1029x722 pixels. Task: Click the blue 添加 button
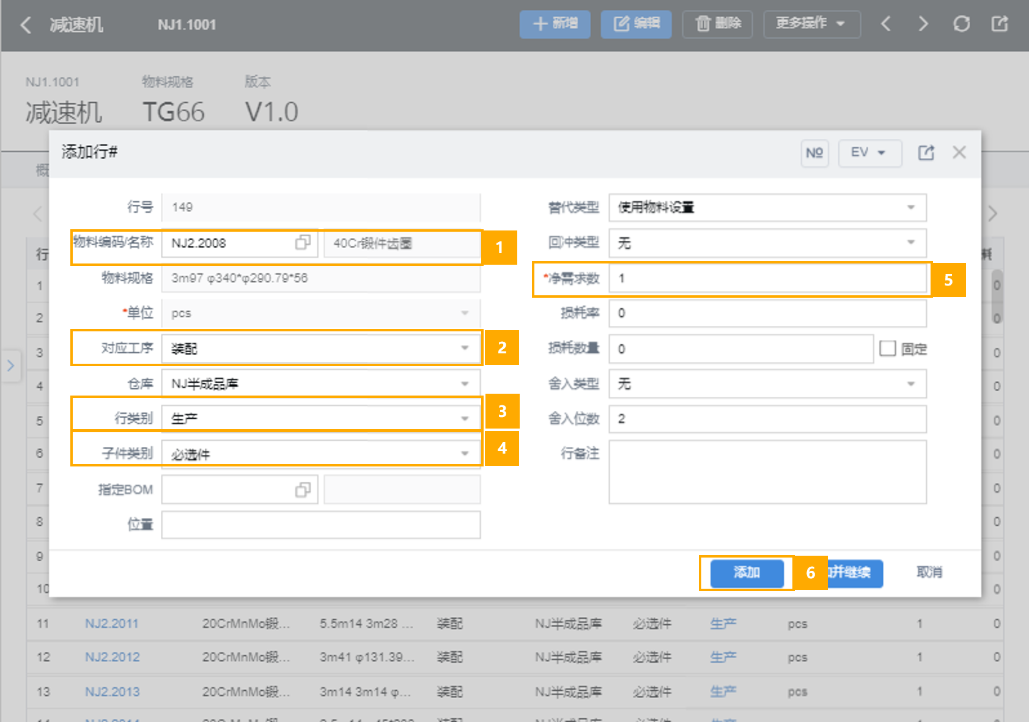coord(747,573)
